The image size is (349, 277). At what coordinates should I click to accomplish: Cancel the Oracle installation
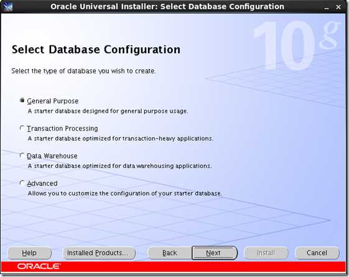(x=317, y=253)
